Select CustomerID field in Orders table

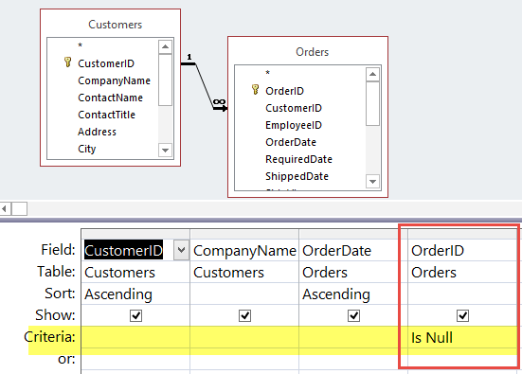tap(294, 108)
